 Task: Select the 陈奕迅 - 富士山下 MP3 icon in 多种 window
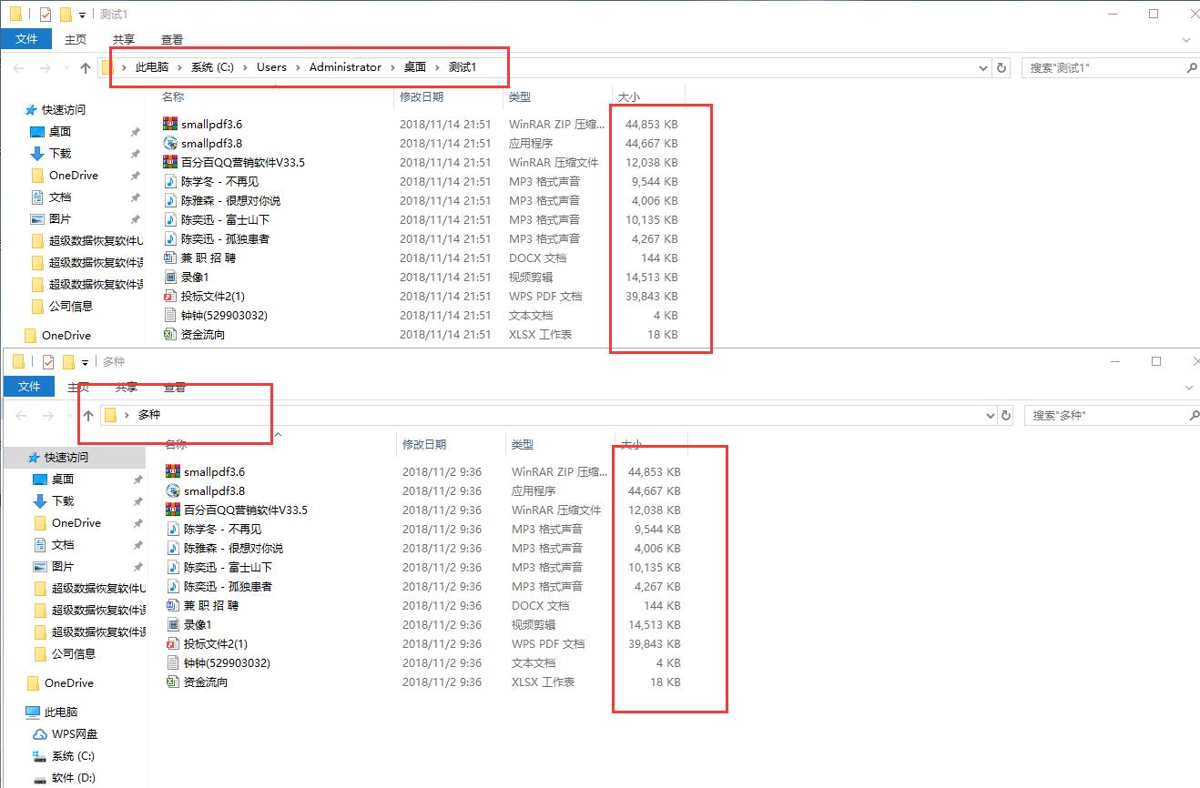coord(173,567)
